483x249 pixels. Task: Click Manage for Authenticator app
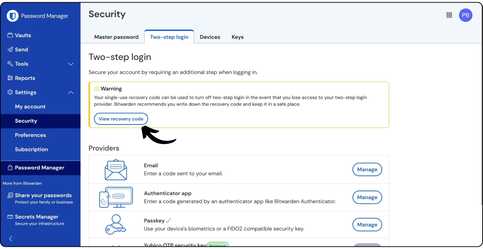pyautogui.click(x=367, y=197)
